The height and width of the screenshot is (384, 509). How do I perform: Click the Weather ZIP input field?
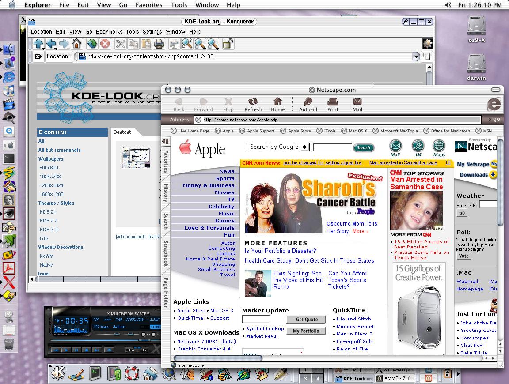pyautogui.click(x=488, y=204)
